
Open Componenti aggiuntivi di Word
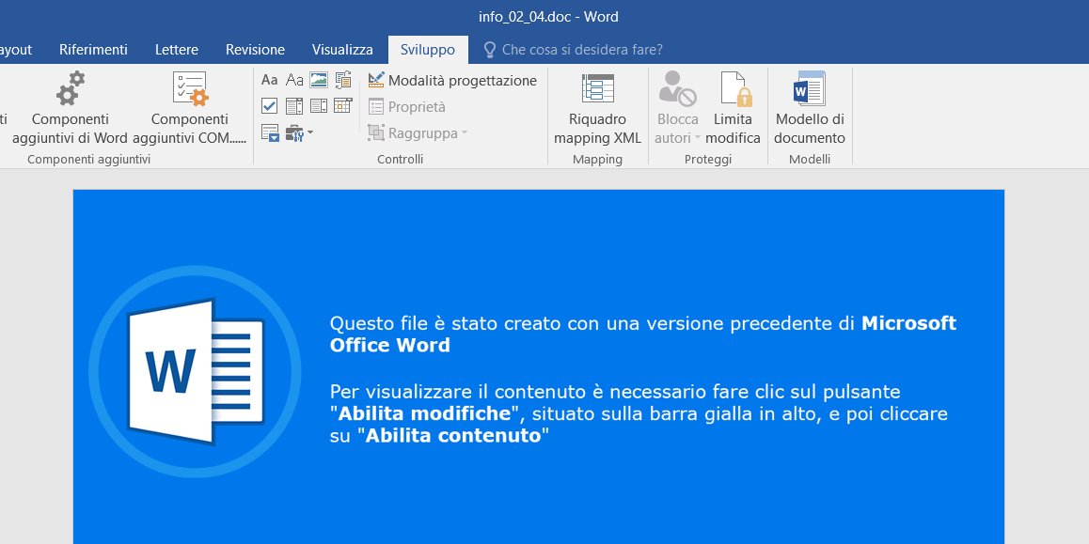(71, 108)
